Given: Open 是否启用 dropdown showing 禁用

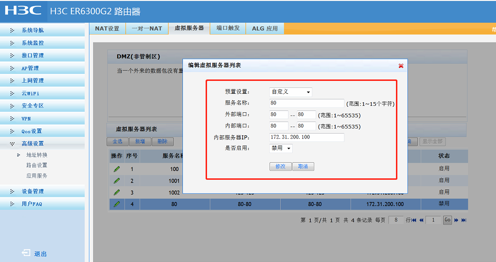Looking at the screenshot, I should point(281,148).
